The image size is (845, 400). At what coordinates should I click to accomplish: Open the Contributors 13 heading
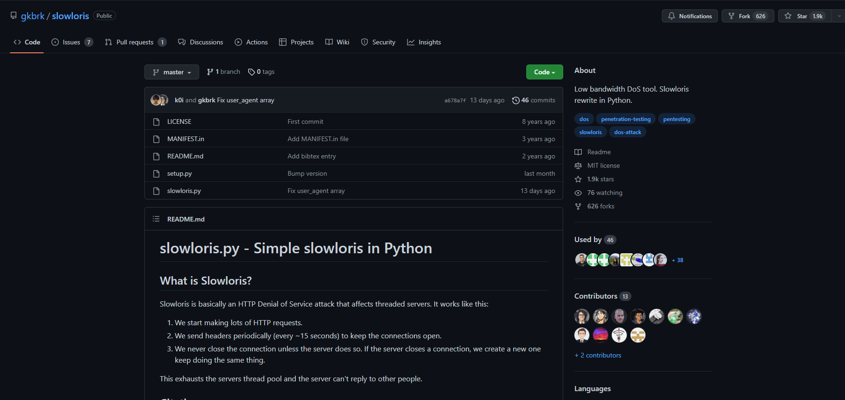tap(603, 296)
